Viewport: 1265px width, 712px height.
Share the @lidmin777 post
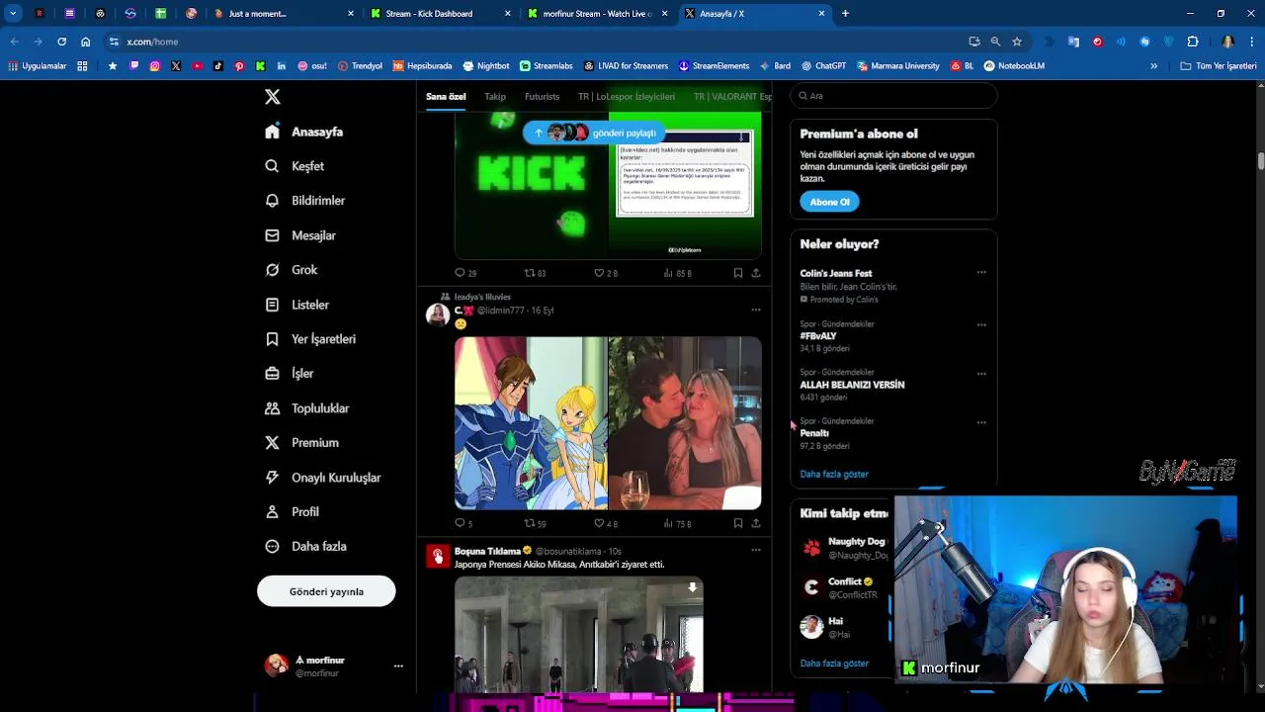(x=756, y=523)
